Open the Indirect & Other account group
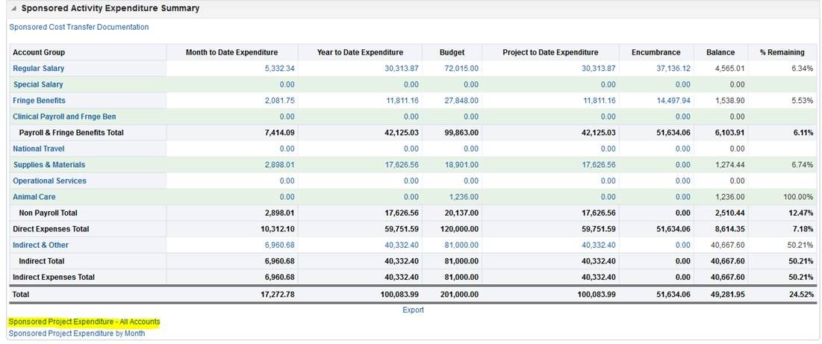 40,245
